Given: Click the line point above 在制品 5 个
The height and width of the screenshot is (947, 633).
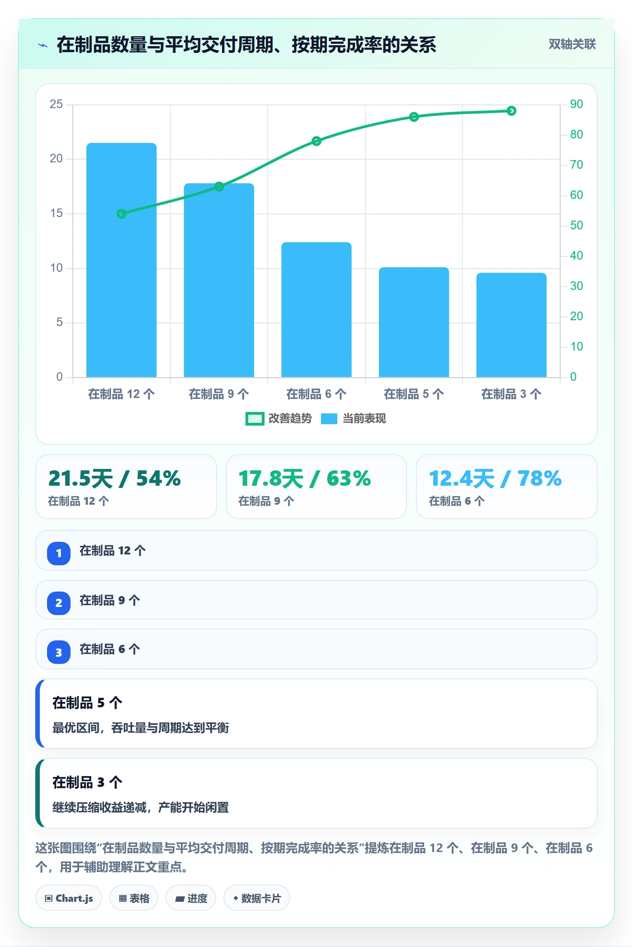Looking at the screenshot, I should (x=414, y=117).
